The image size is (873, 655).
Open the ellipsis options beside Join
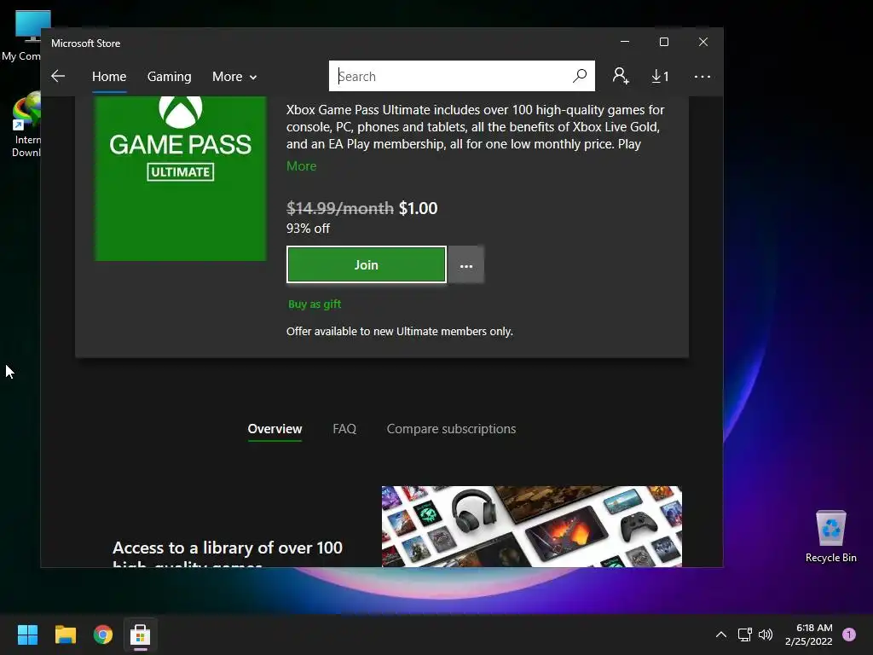(466, 265)
